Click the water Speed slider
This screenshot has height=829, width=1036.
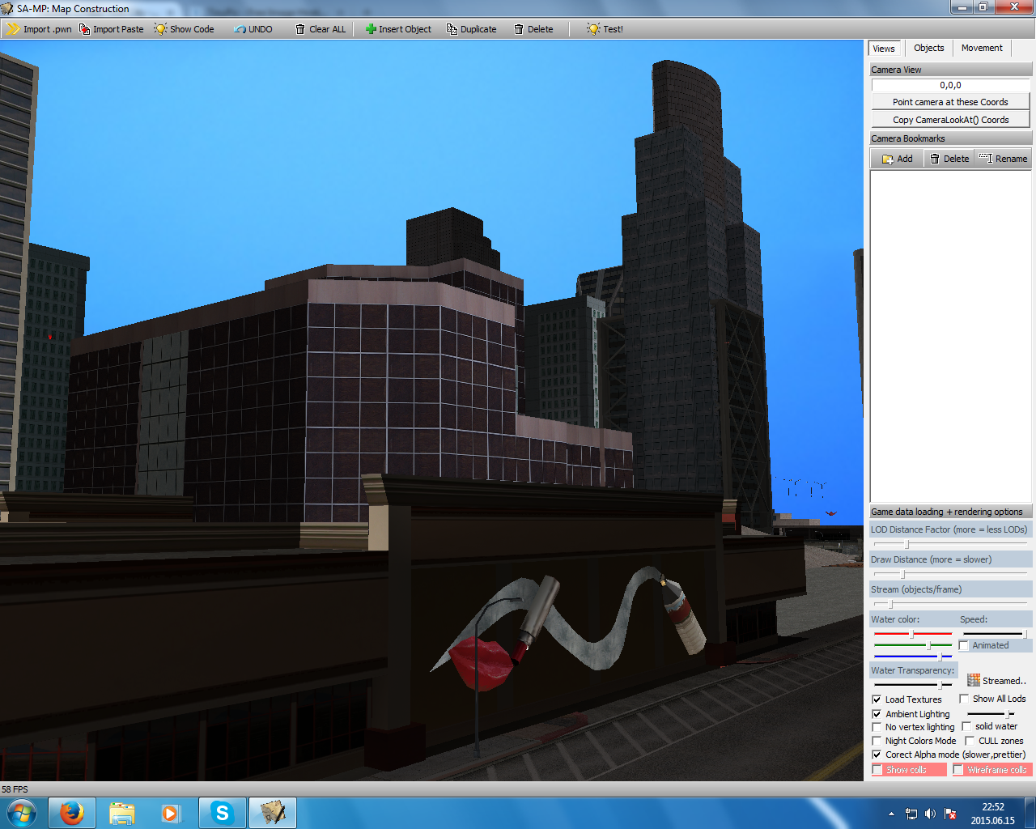[x=995, y=634]
